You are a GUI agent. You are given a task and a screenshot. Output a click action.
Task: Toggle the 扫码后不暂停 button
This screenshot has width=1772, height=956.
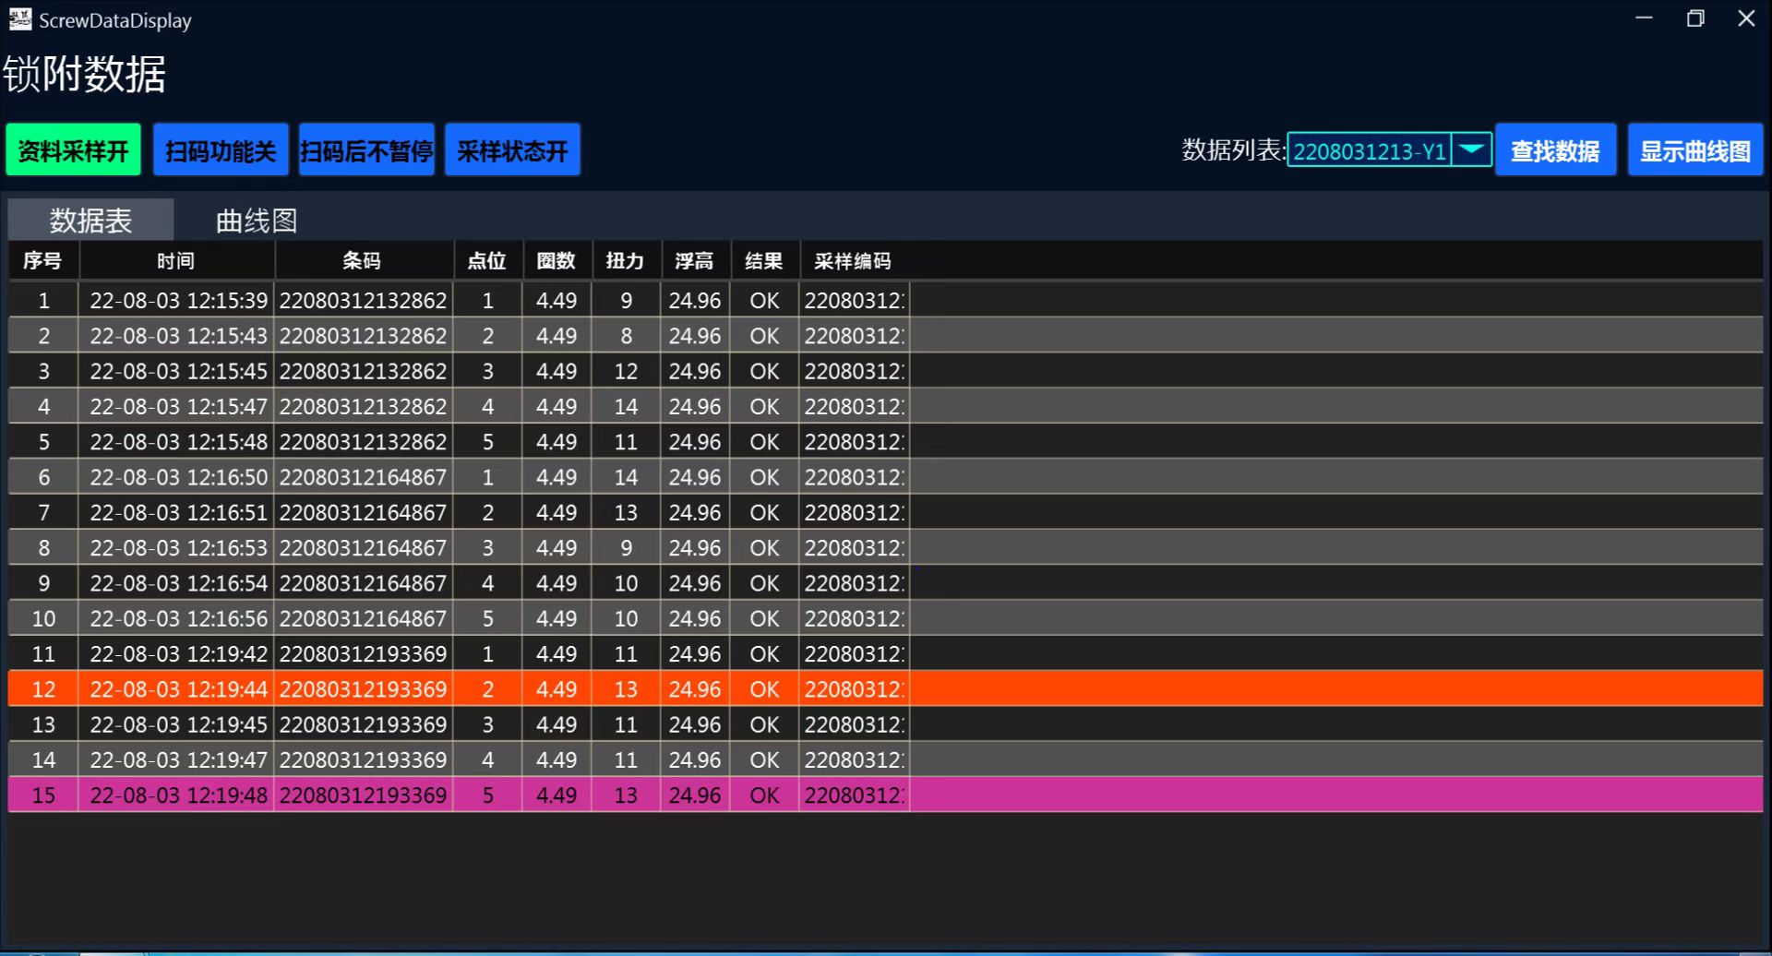click(366, 150)
